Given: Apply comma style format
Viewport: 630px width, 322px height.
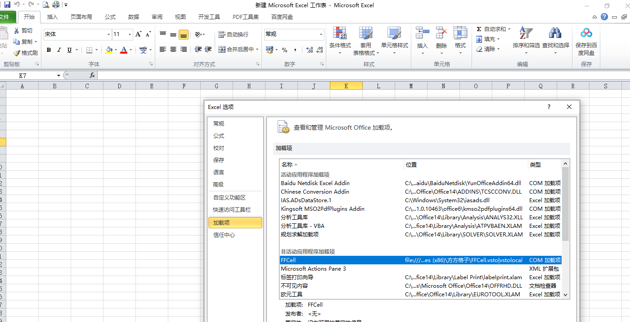Looking at the screenshot, I should coord(295,50).
